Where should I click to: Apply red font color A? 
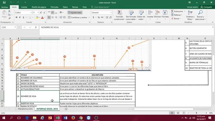pyautogui.click(x=42, y=17)
